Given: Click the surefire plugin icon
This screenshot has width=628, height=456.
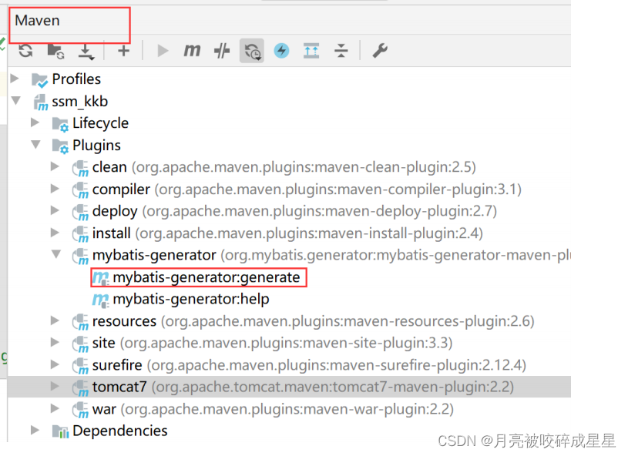Looking at the screenshot, I should tap(80, 367).
